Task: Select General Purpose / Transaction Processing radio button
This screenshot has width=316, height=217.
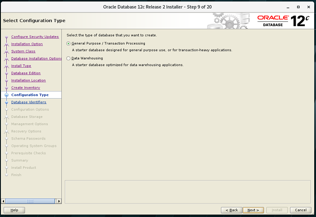Action: 69,43
